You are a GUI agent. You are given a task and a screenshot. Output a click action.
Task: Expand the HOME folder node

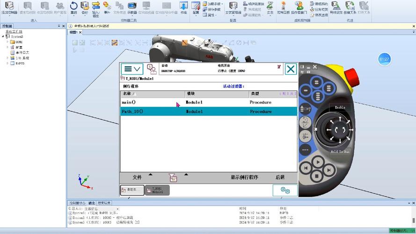tap(7, 42)
